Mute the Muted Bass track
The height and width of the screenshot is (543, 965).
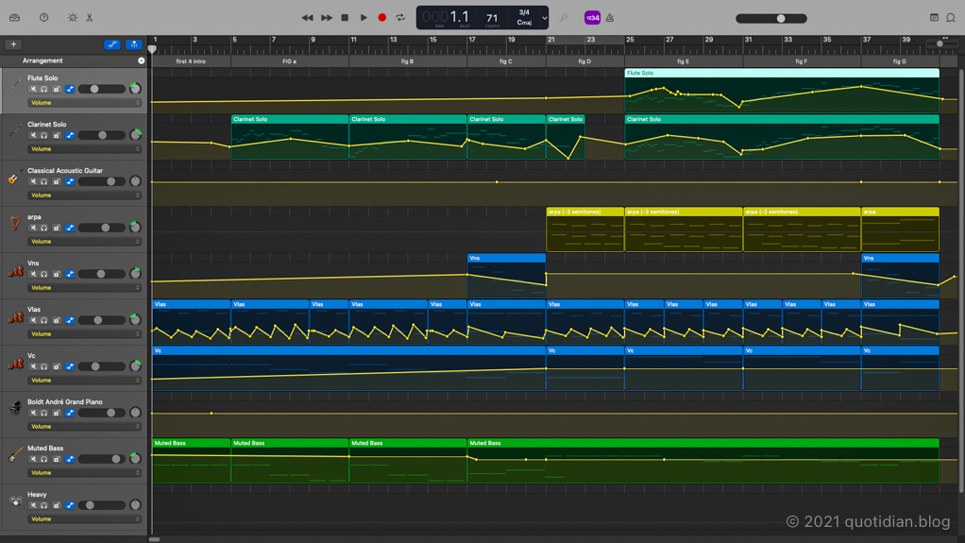pos(33,459)
